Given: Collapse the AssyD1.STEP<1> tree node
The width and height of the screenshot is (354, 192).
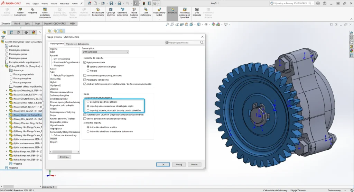Looking at the screenshot, I should coord(2,66).
